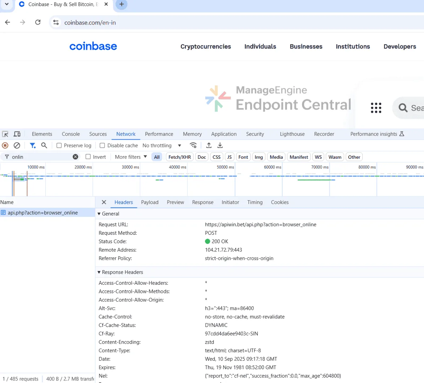
Task: Toggle the Wasm filter
Action: point(335,157)
